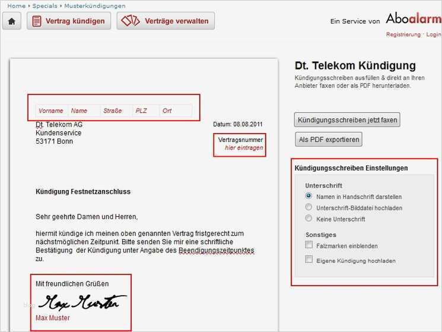
Task: Click the Kündigungsschreiben Einstellungen heading
Action: 351,168
